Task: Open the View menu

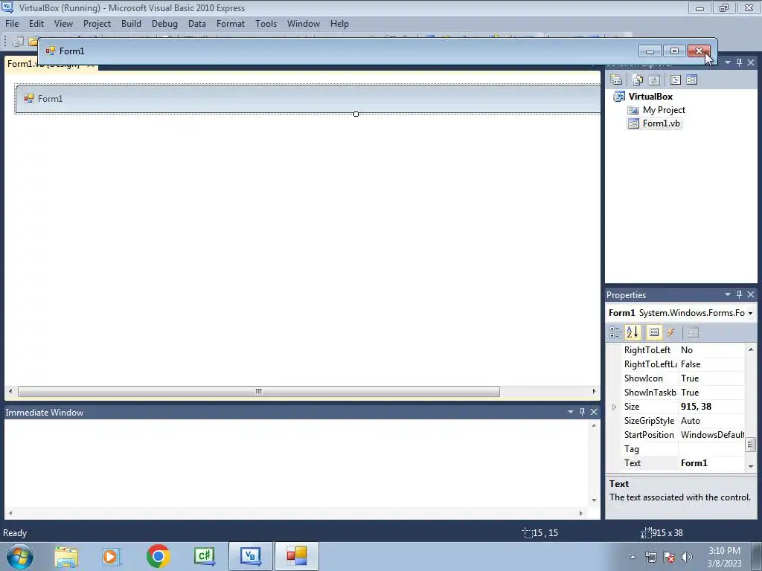Action: tap(64, 23)
